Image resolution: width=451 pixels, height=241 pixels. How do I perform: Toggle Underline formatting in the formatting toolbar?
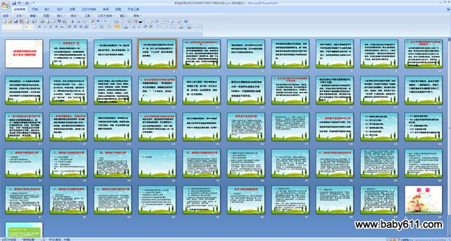(51, 27)
